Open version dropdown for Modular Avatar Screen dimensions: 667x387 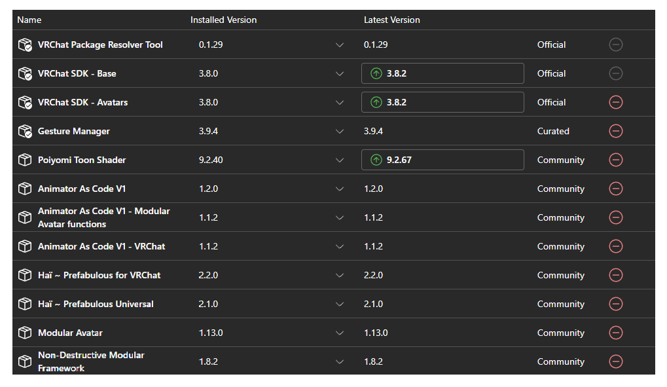coord(339,333)
